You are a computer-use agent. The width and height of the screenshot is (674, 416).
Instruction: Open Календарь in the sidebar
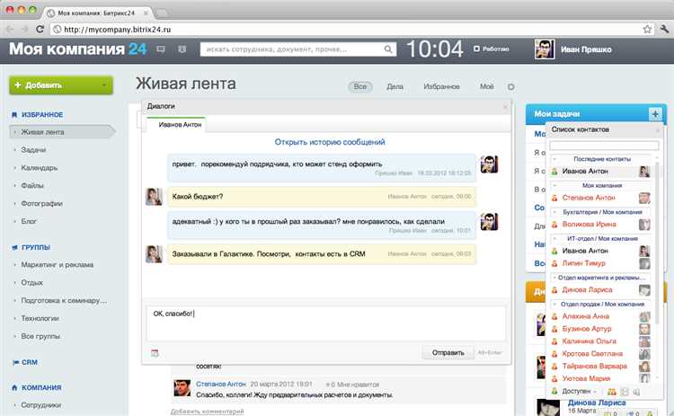[x=40, y=168]
